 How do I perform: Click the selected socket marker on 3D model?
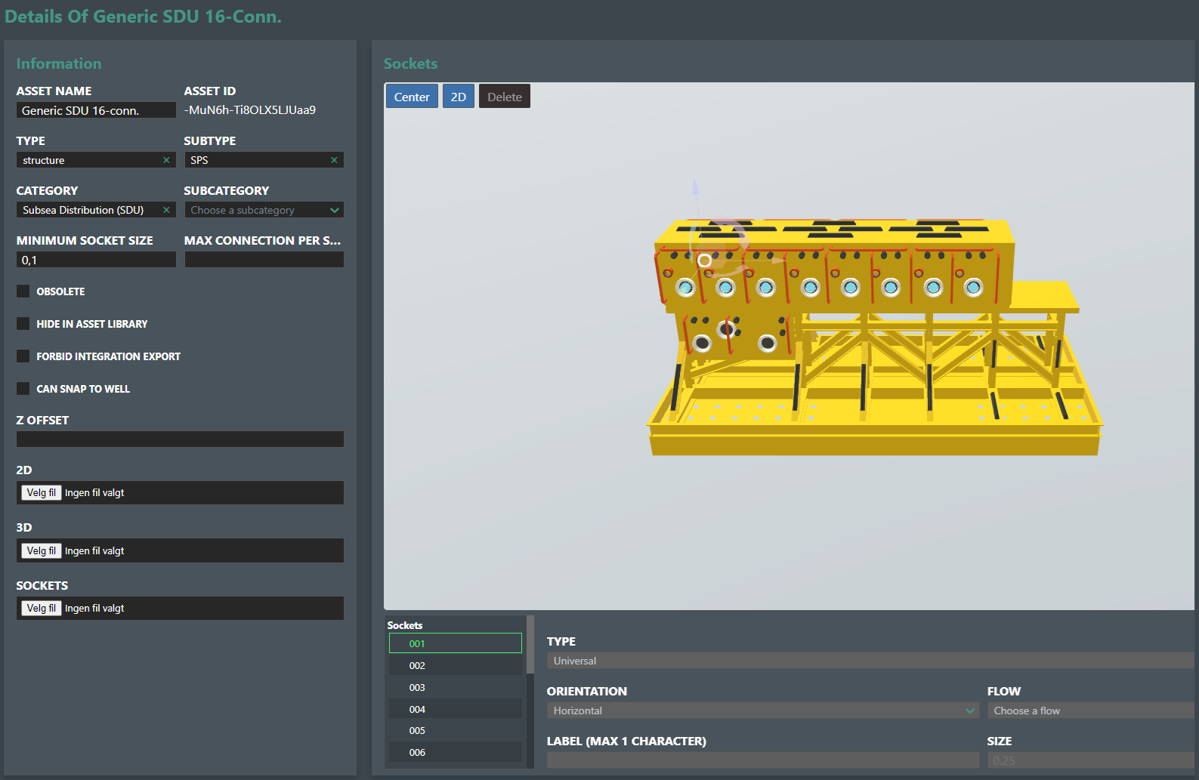point(704,261)
